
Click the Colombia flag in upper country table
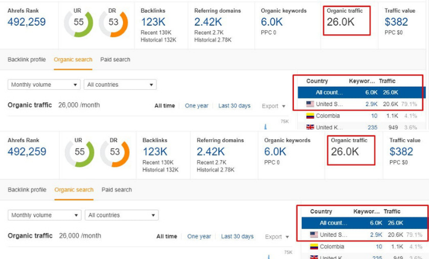(311, 116)
